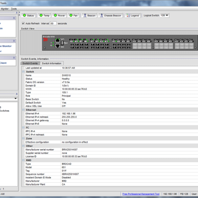This screenshot has height=198, width=198.
Task: Select port 16 on the faceplate
Action: (x=114, y=44)
